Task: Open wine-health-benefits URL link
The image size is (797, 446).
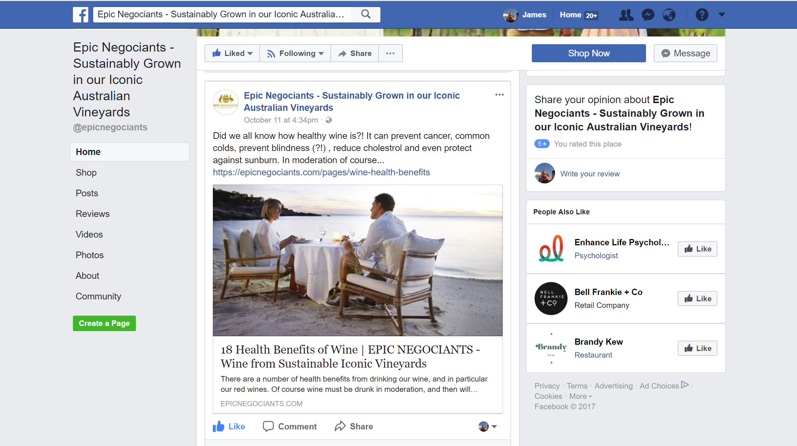Action: click(321, 172)
